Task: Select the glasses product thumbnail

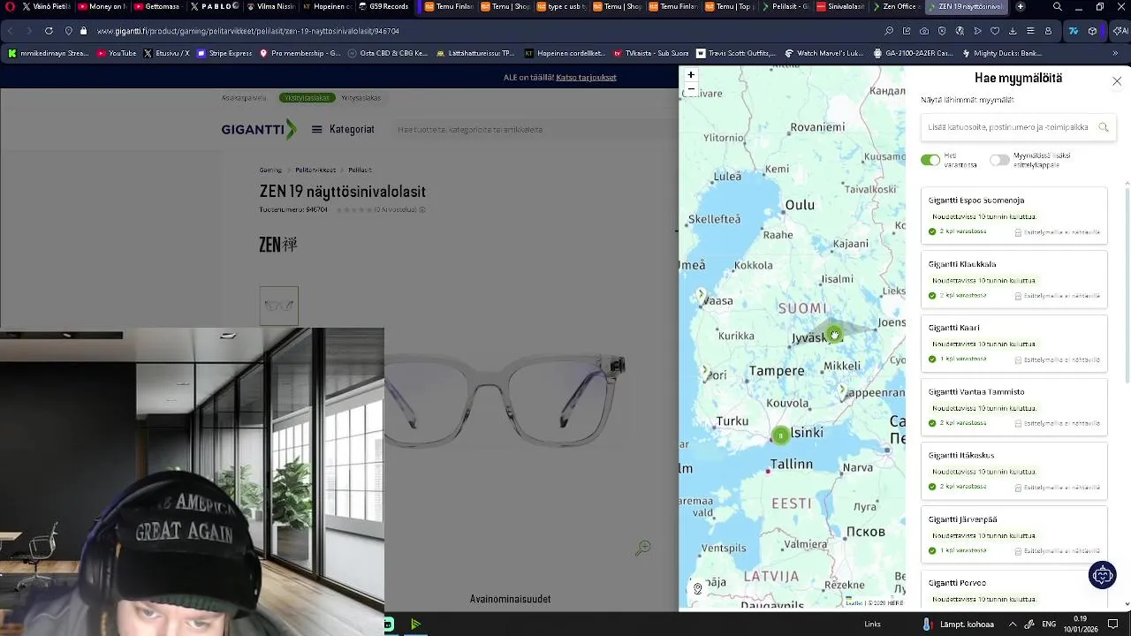Action: tap(279, 306)
